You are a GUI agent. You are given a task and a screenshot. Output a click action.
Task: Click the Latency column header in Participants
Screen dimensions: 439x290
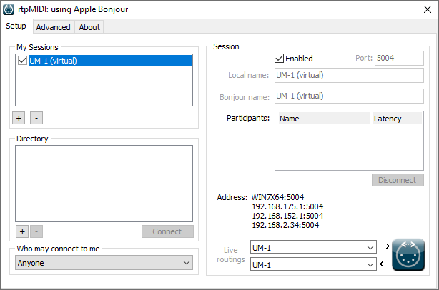396,119
